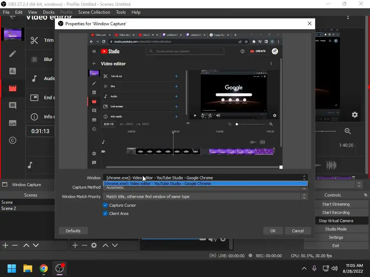Open system volume tray icon
370x277 pixels.
coord(334,268)
